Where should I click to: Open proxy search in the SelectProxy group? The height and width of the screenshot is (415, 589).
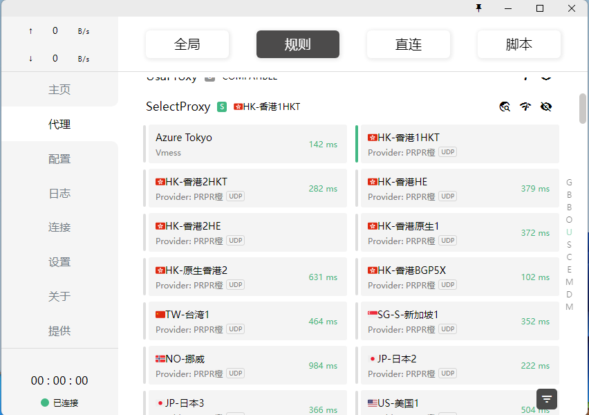[x=505, y=107]
